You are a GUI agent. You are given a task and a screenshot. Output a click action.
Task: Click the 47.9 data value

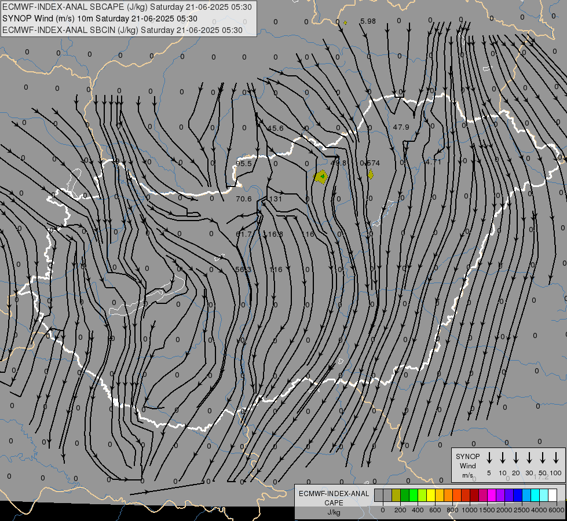(401, 127)
